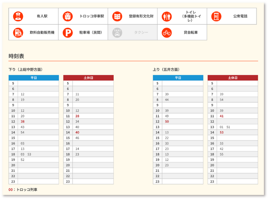
Task: Click the 時刻表 section heading
Action: click(16, 56)
